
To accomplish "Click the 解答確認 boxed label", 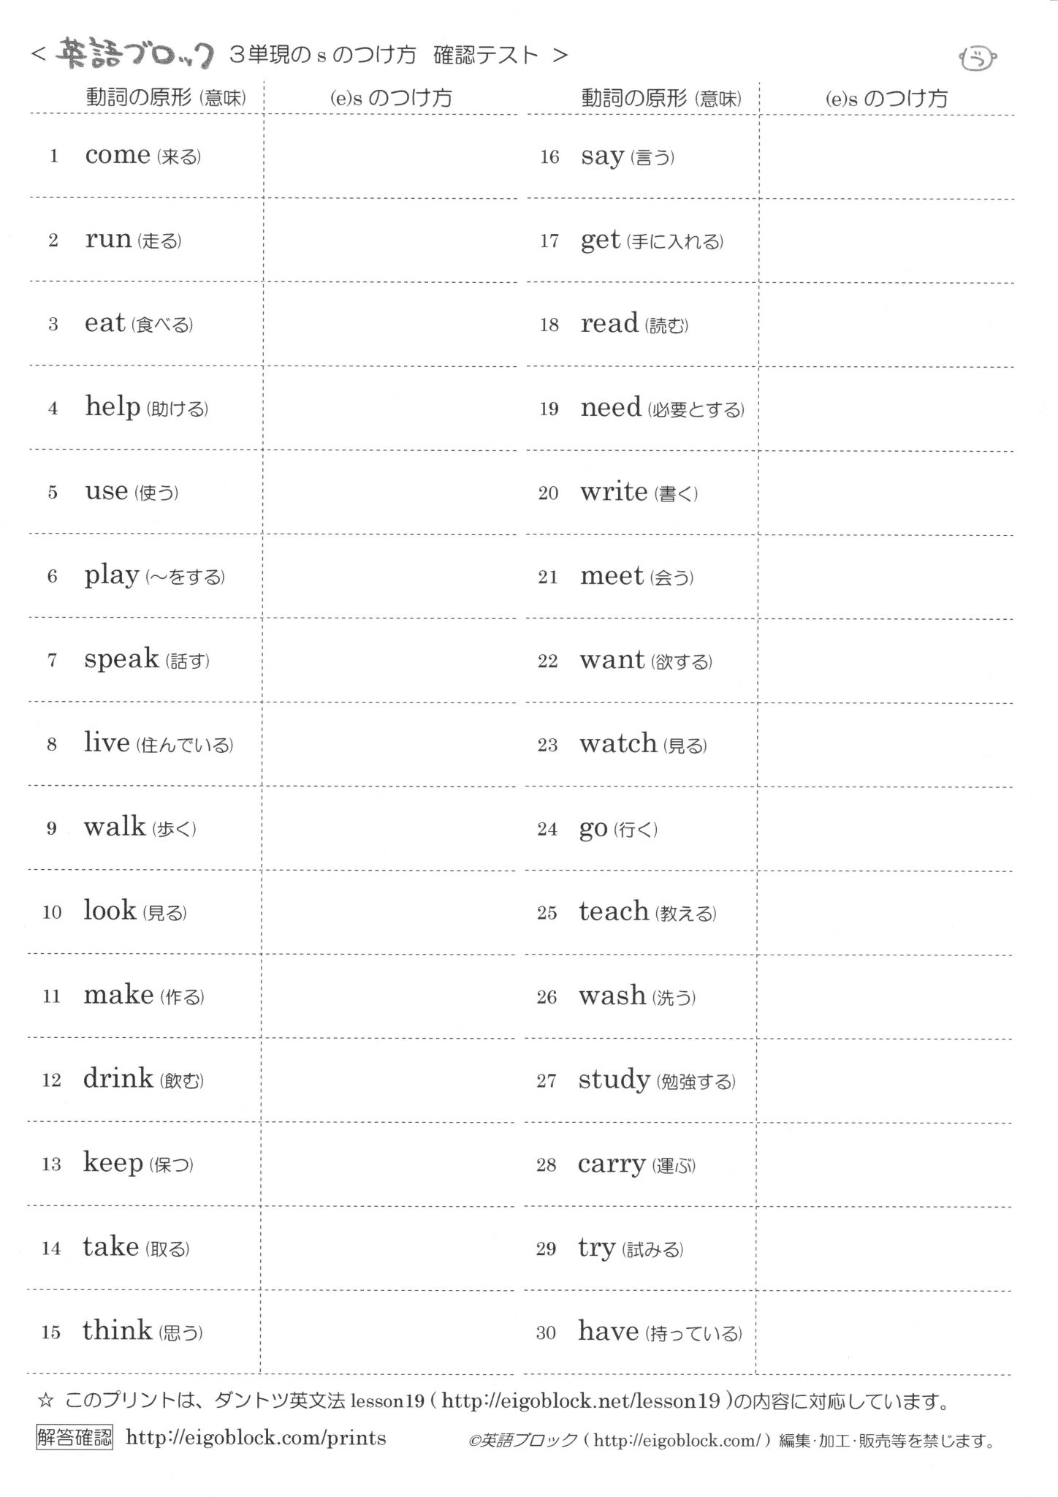I will click(x=75, y=1438).
